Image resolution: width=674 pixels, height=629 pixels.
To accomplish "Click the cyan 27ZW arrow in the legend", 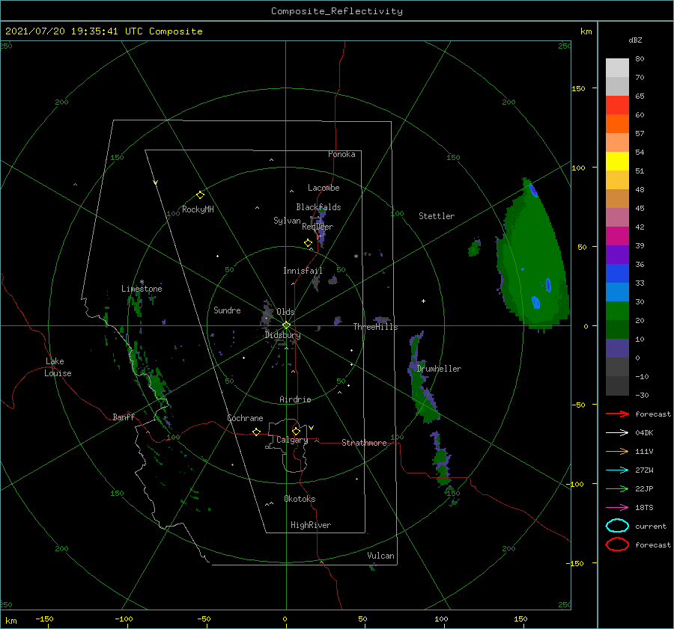I will tap(617, 470).
